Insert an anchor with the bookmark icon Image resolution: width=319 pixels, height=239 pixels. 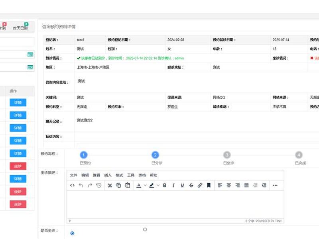[x=209, y=185]
